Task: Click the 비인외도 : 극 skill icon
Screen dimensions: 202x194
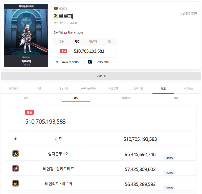Action: click(x=16, y=184)
